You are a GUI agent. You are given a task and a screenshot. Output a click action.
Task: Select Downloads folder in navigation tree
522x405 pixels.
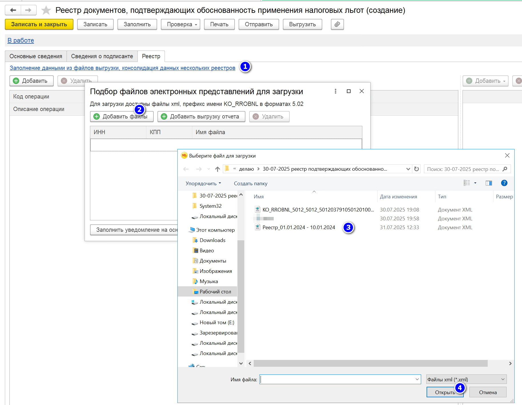[212, 240]
